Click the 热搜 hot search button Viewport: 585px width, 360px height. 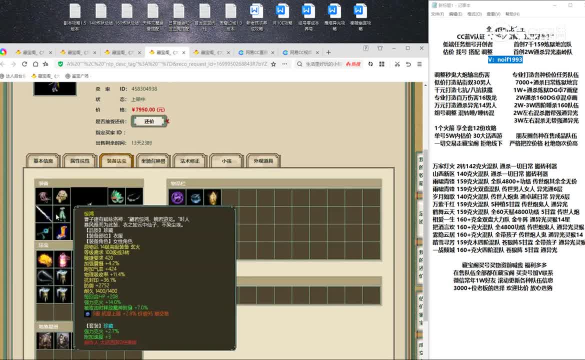(x=353, y=64)
